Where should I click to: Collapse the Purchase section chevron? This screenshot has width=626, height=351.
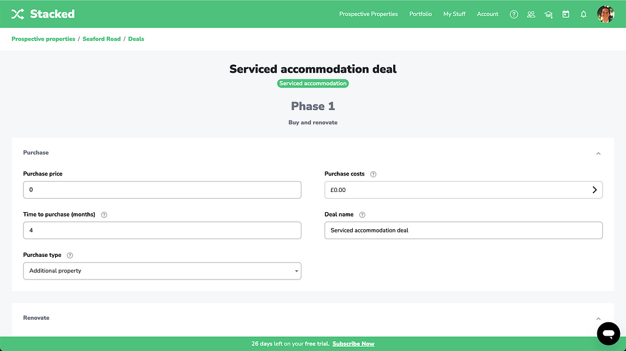pyautogui.click(x=598, y=153)
